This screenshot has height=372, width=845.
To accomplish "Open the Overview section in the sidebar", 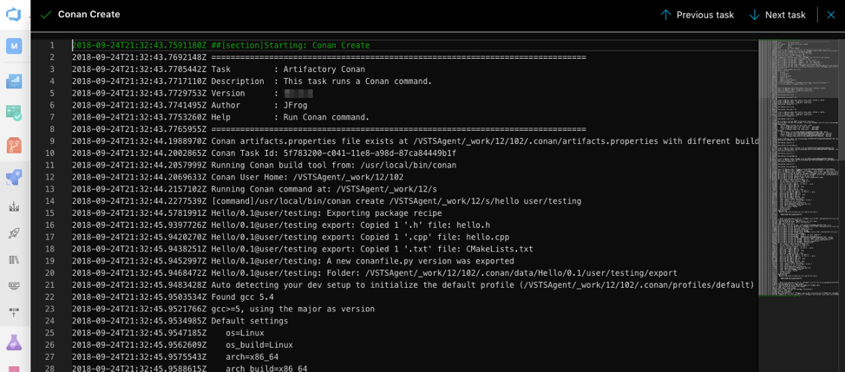I will (14, 82).
